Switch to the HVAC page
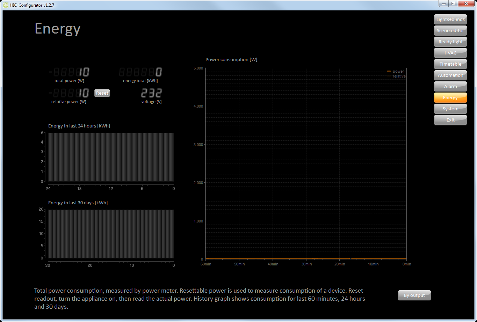The width and height of the screenshot is (477, 322). pos(450,53)
